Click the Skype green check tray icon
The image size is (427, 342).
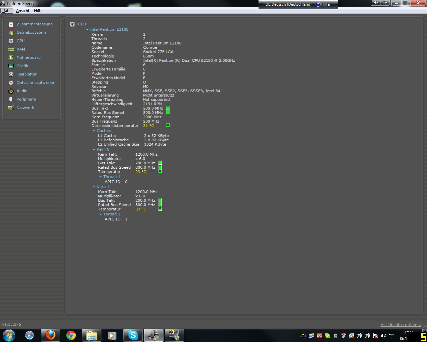328,336
